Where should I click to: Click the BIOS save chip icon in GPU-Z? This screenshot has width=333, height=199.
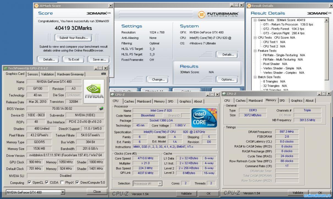(101, 108)
